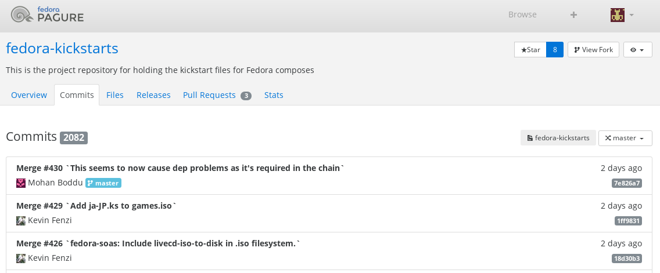Open the Pull Requests tab
This screenshot has width=660, height=273.
216,95
